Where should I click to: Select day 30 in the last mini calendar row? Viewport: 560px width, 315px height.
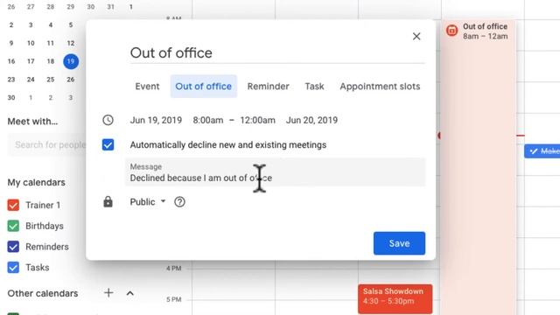click(11, 97)
